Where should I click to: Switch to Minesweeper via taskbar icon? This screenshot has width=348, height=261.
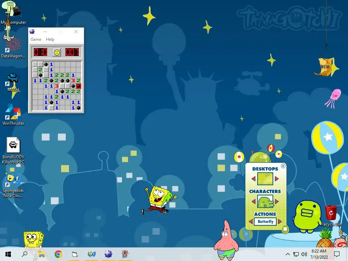click(x=108, y=254)
